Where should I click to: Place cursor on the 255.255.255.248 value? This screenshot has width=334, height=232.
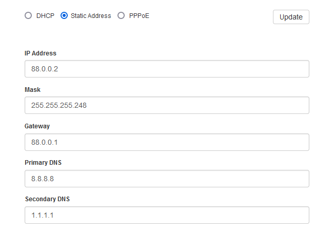tap(58, 105)
